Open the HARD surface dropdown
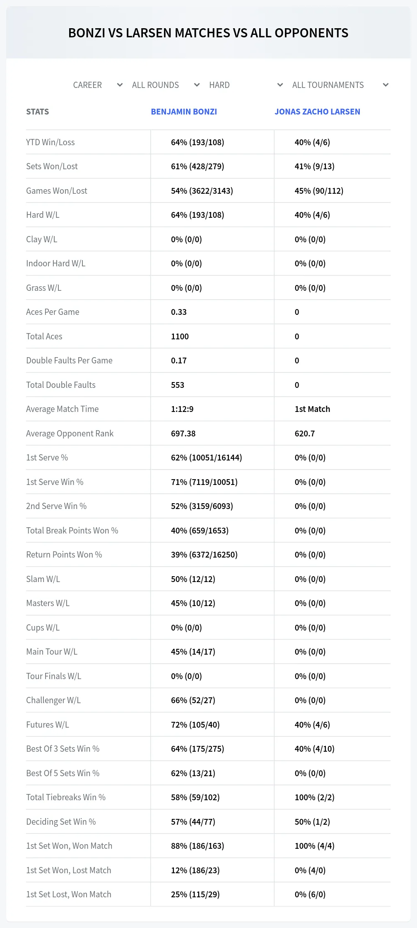This screenshot has height=928, width=417. pyautogui.click(x=246, y=85)
